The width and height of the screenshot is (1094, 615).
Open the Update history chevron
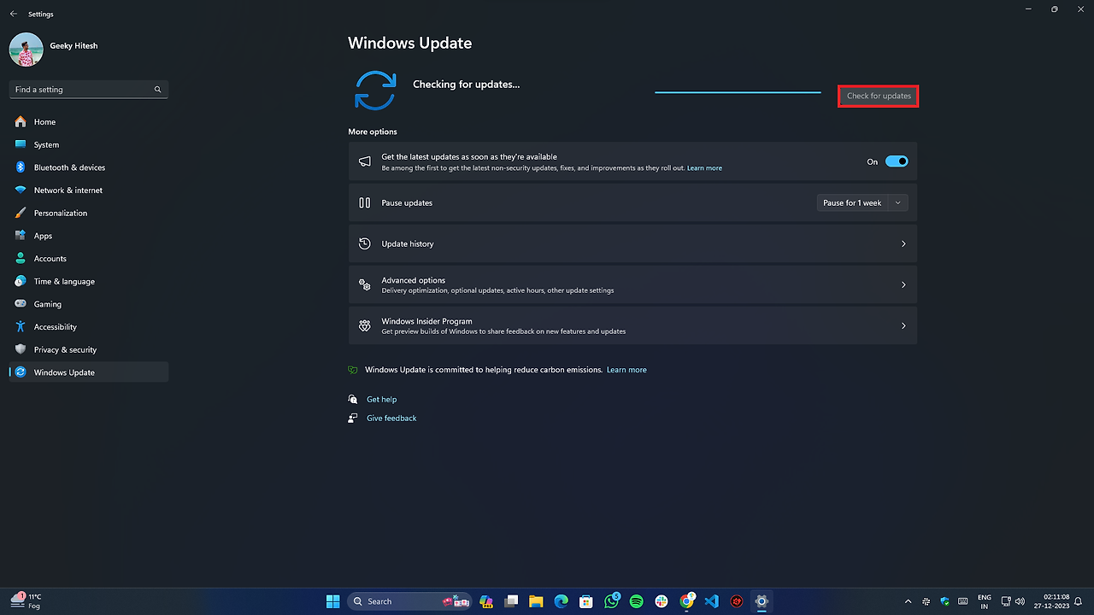903,244
